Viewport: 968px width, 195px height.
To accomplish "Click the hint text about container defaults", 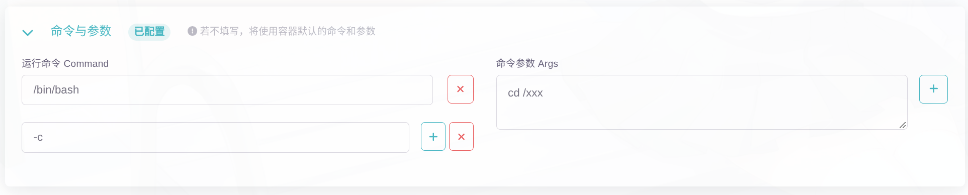I will click(288, 31).
